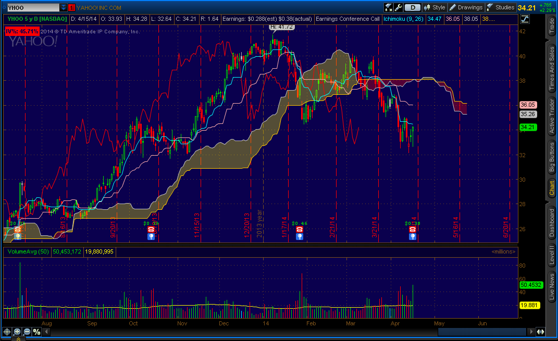Image resolution: width=558 pixels, height=341 pixels.
Task: Click the quick study flask icon with arrow
Action: [x=388, y=7]
